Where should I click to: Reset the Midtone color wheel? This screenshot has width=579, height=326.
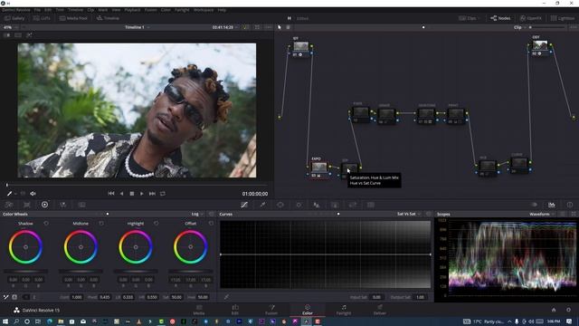(101, 224)
